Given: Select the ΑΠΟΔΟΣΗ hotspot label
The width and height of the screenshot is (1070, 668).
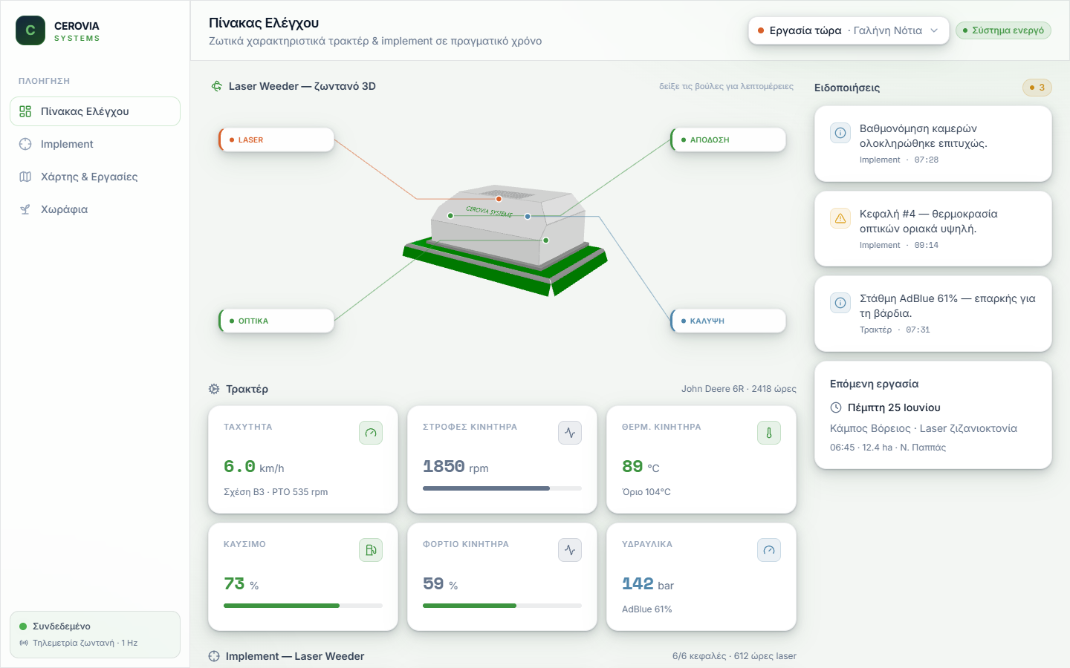Looking at the screenshot, I should click(728, 140).
